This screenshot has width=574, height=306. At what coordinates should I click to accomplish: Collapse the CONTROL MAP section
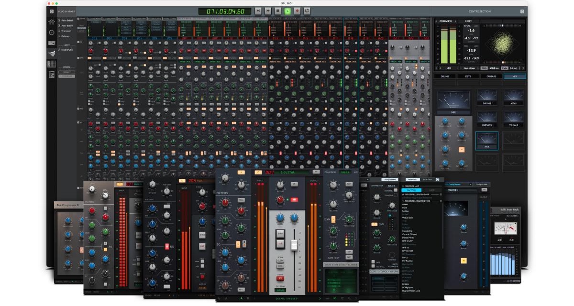pyautogui.click(x=403, y=186)
